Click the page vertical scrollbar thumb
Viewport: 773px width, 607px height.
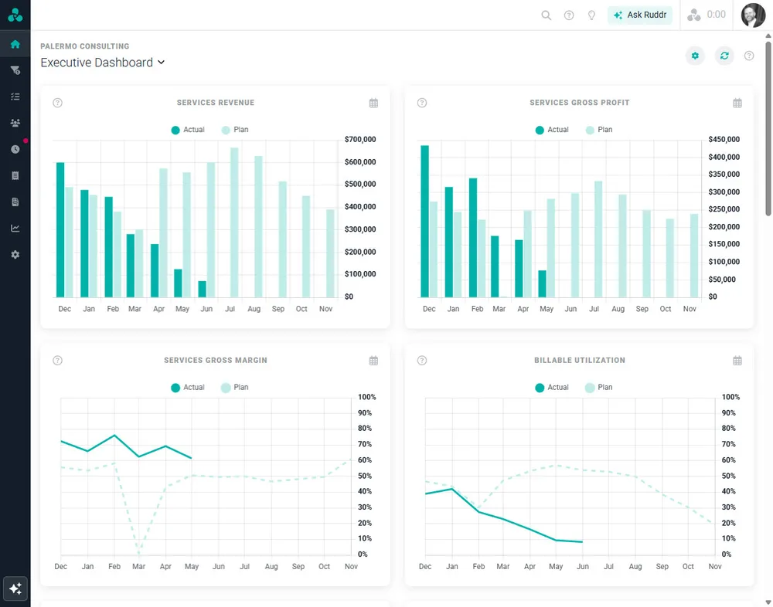pos(768,128)
